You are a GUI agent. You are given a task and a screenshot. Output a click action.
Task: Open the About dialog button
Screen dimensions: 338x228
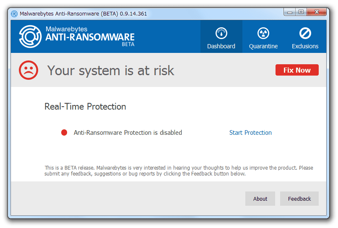coord(260,199)
